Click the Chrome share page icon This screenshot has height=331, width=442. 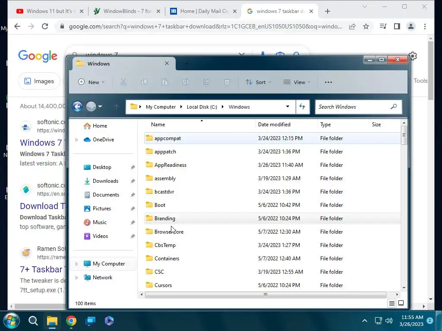[x=352, y=26]
